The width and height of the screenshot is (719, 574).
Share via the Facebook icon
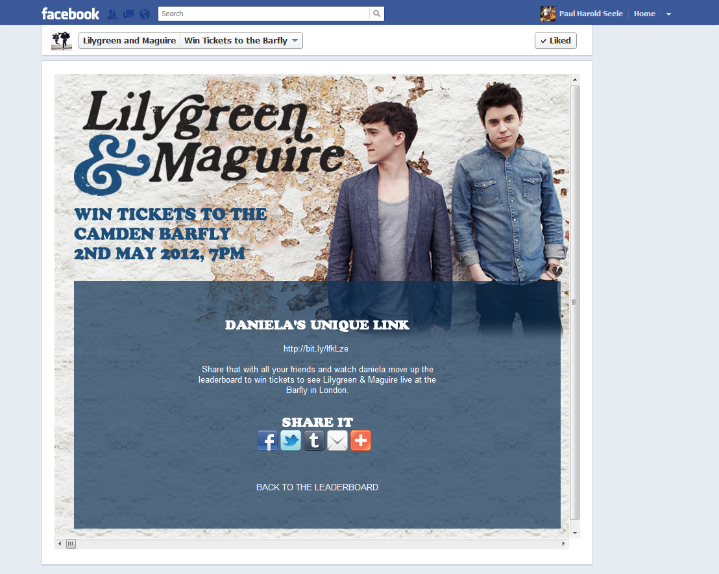point(267,440)
